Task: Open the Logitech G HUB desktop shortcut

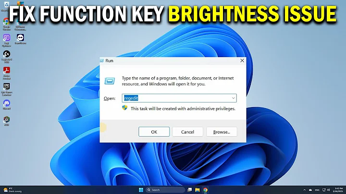Action: 6,57
